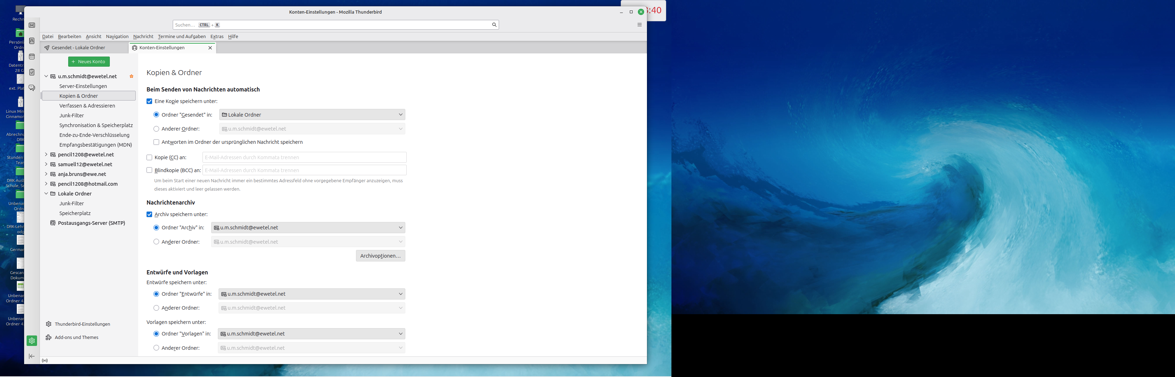Expand the pencil1208@ewetel.net account tree

46,154
